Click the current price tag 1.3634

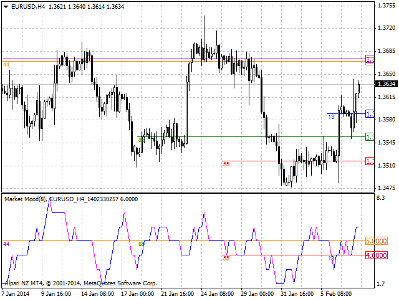(387, 84)
